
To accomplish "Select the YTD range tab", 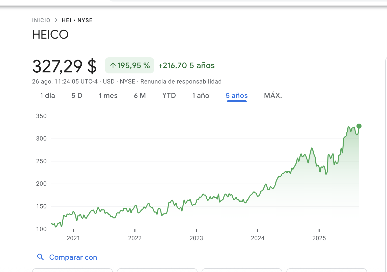I will [x=169, y=96].
